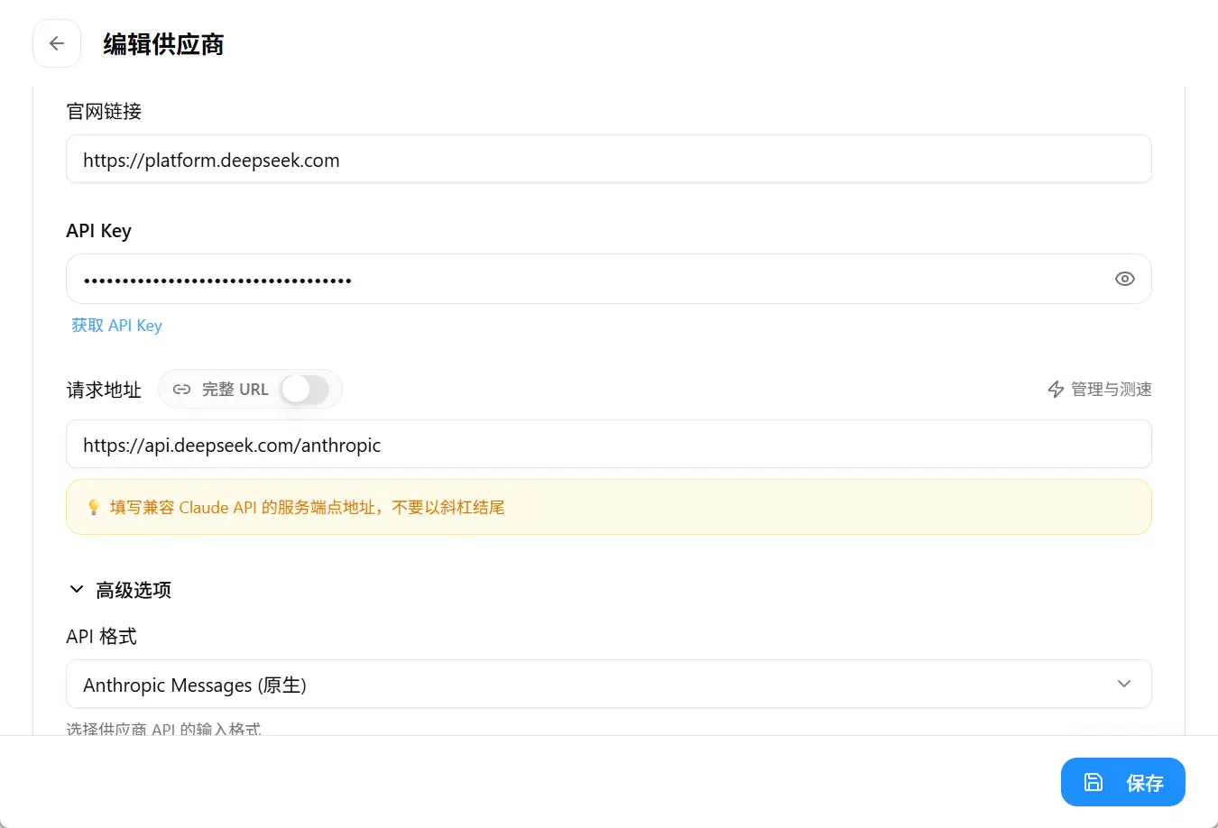1218x828 pixels.
Task: Click the lightbulb tip icon
Action: pos(93,507)
